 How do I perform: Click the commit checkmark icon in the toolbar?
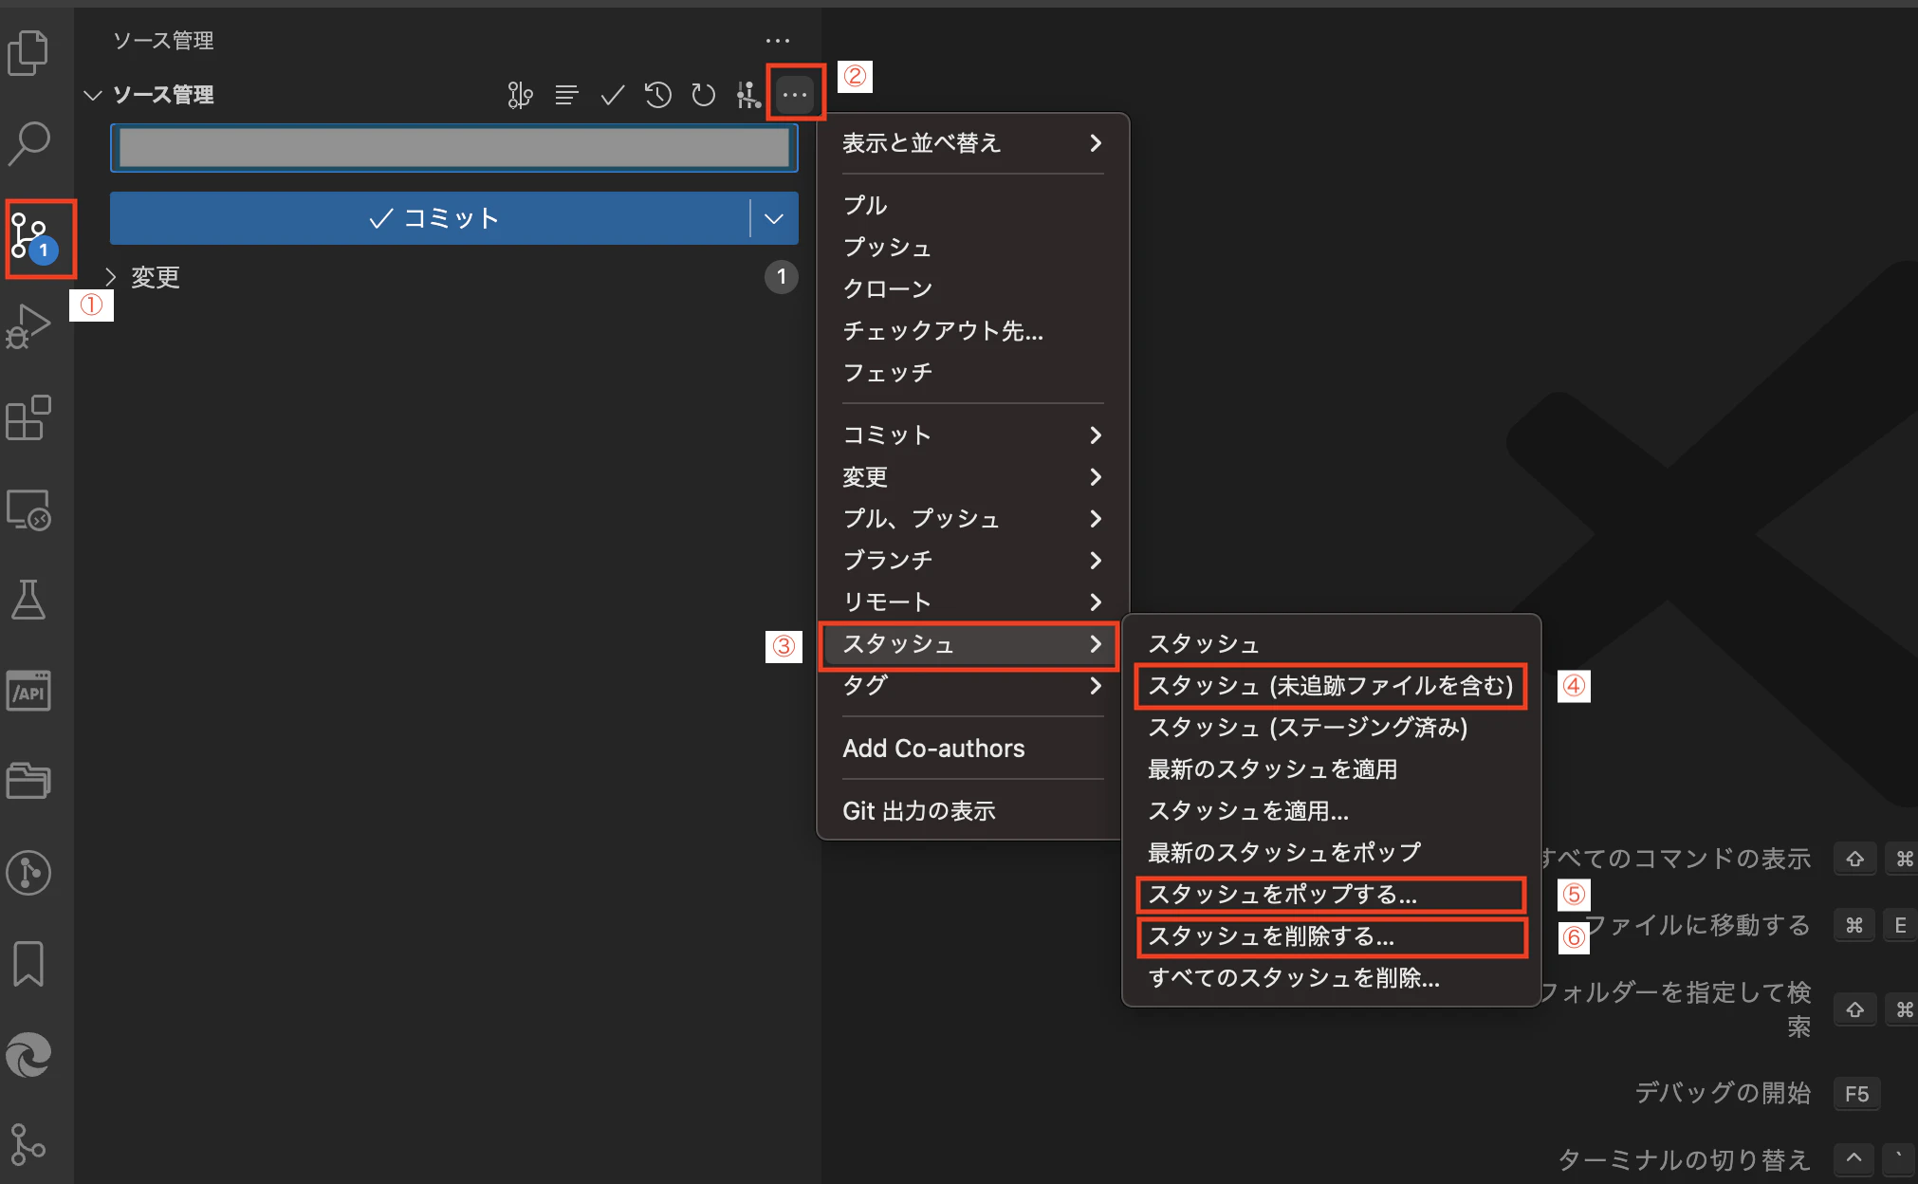tap(612, 95)
